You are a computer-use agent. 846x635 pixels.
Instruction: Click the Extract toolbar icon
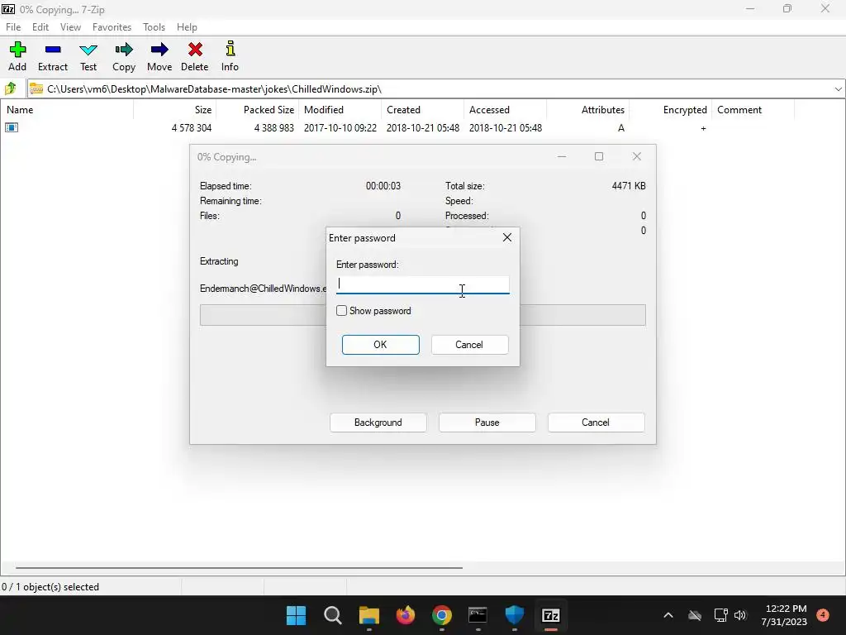tap(53, 50)
